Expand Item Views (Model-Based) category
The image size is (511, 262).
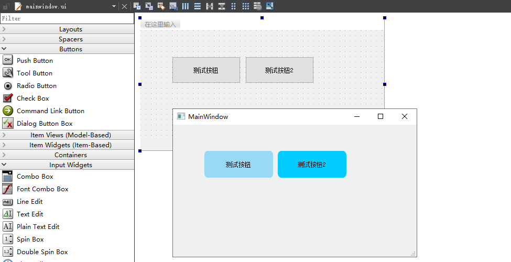67,135
